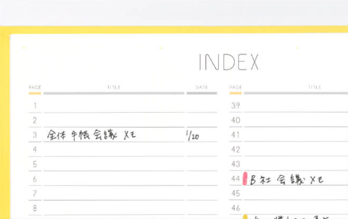Open the handwritten 全体手帳会議メモ entry
348x219 pixels.
[x=91, y=135]
